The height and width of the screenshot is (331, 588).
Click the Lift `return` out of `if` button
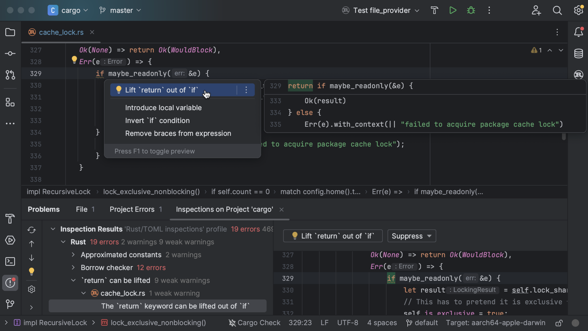(x=333, y=236)
